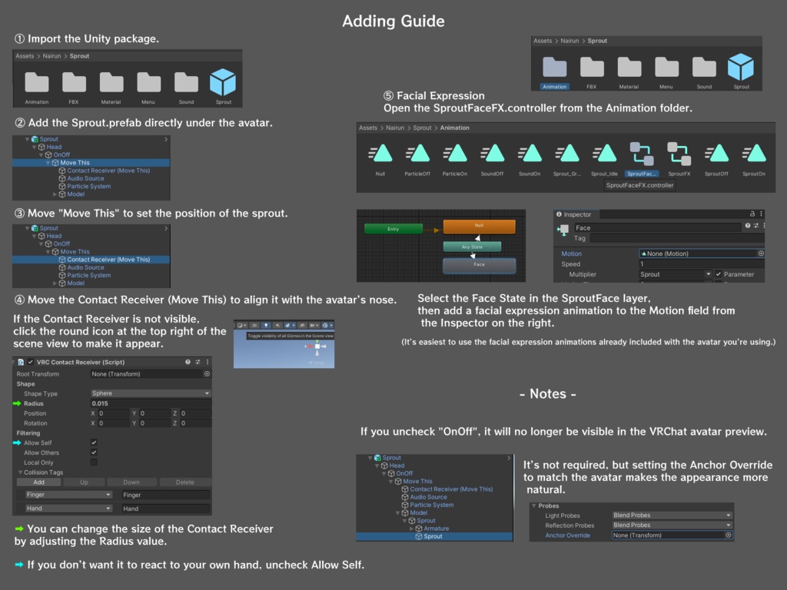The image size is (787, 590).
Task: Uncheck the Allow Others checkbox
Action: coord(94,452)
